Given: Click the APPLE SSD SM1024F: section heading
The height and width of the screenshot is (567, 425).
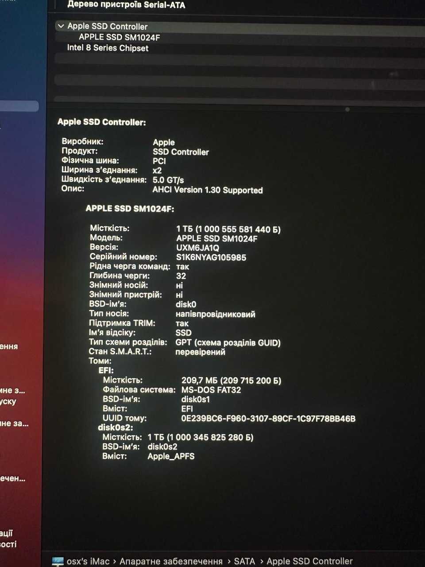Looking at the screenshot, I should click(130, 209).
